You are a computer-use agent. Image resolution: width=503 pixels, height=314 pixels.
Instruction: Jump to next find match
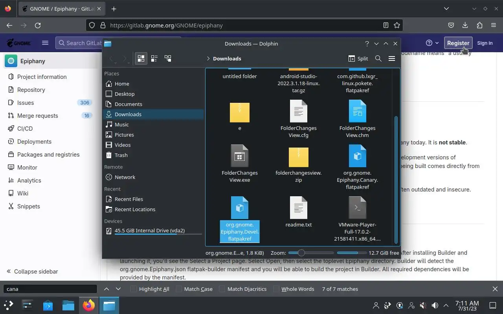tap(118, 289)
